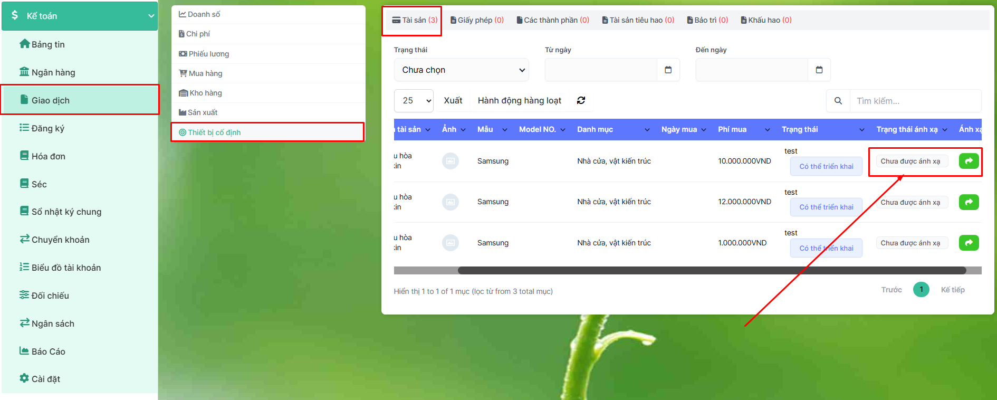Switch to the Khấu hao tab
Viewport: 997px width, 400px height.
(x=766, y=20)
